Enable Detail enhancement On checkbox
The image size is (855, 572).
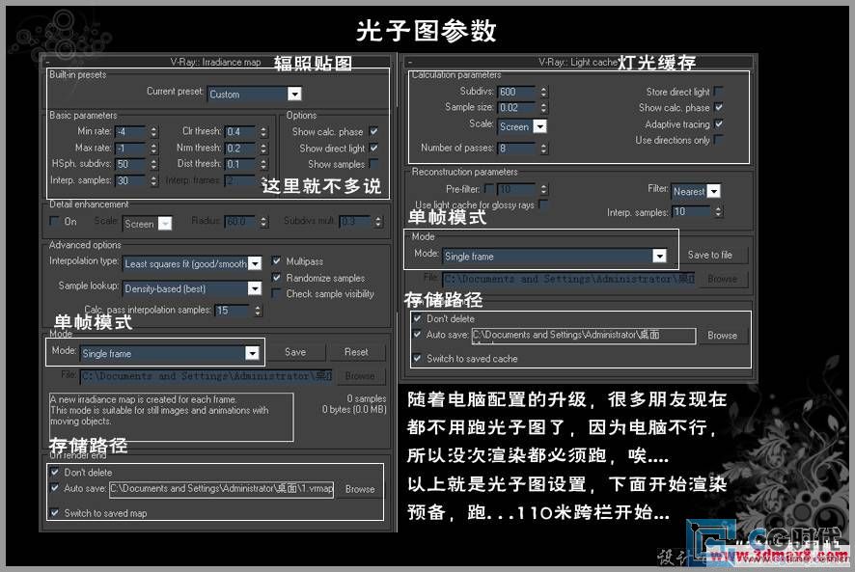tap(54, 221)
